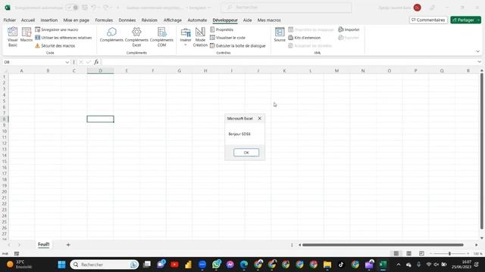Click the formula bar input

(289, 62)
